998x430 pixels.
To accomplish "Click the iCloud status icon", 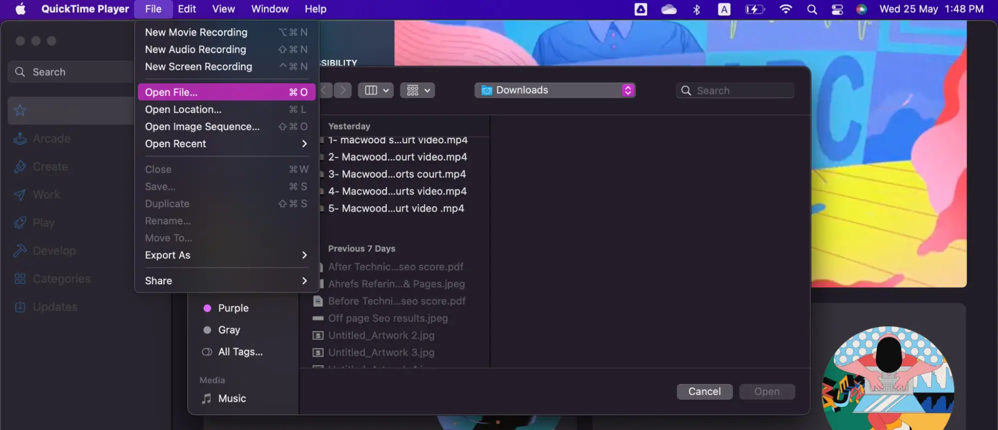I will tap(668, 9).
